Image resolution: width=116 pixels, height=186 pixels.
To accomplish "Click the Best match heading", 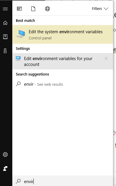I will tap(25, 20).
